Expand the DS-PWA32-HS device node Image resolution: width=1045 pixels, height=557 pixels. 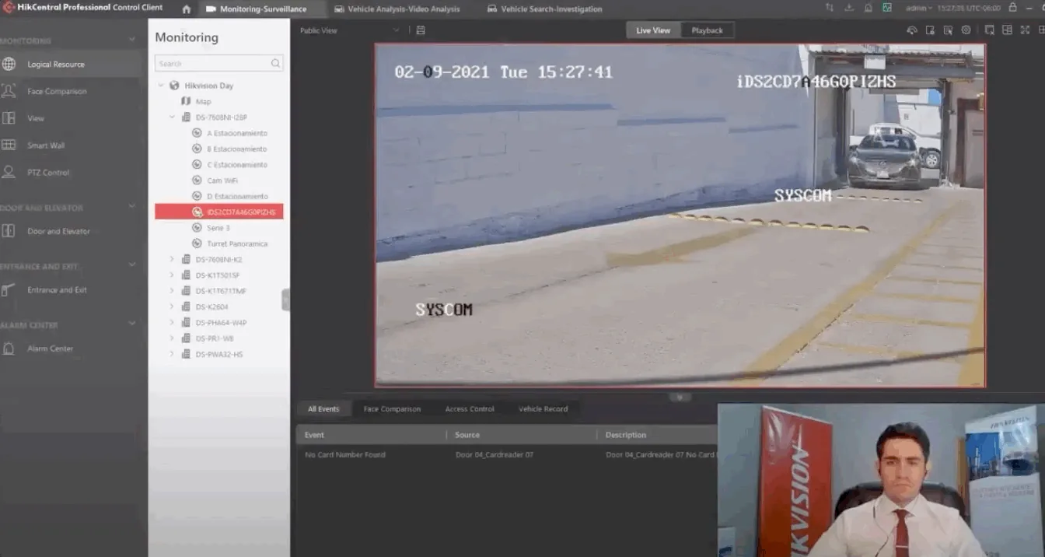coord(173,354)
